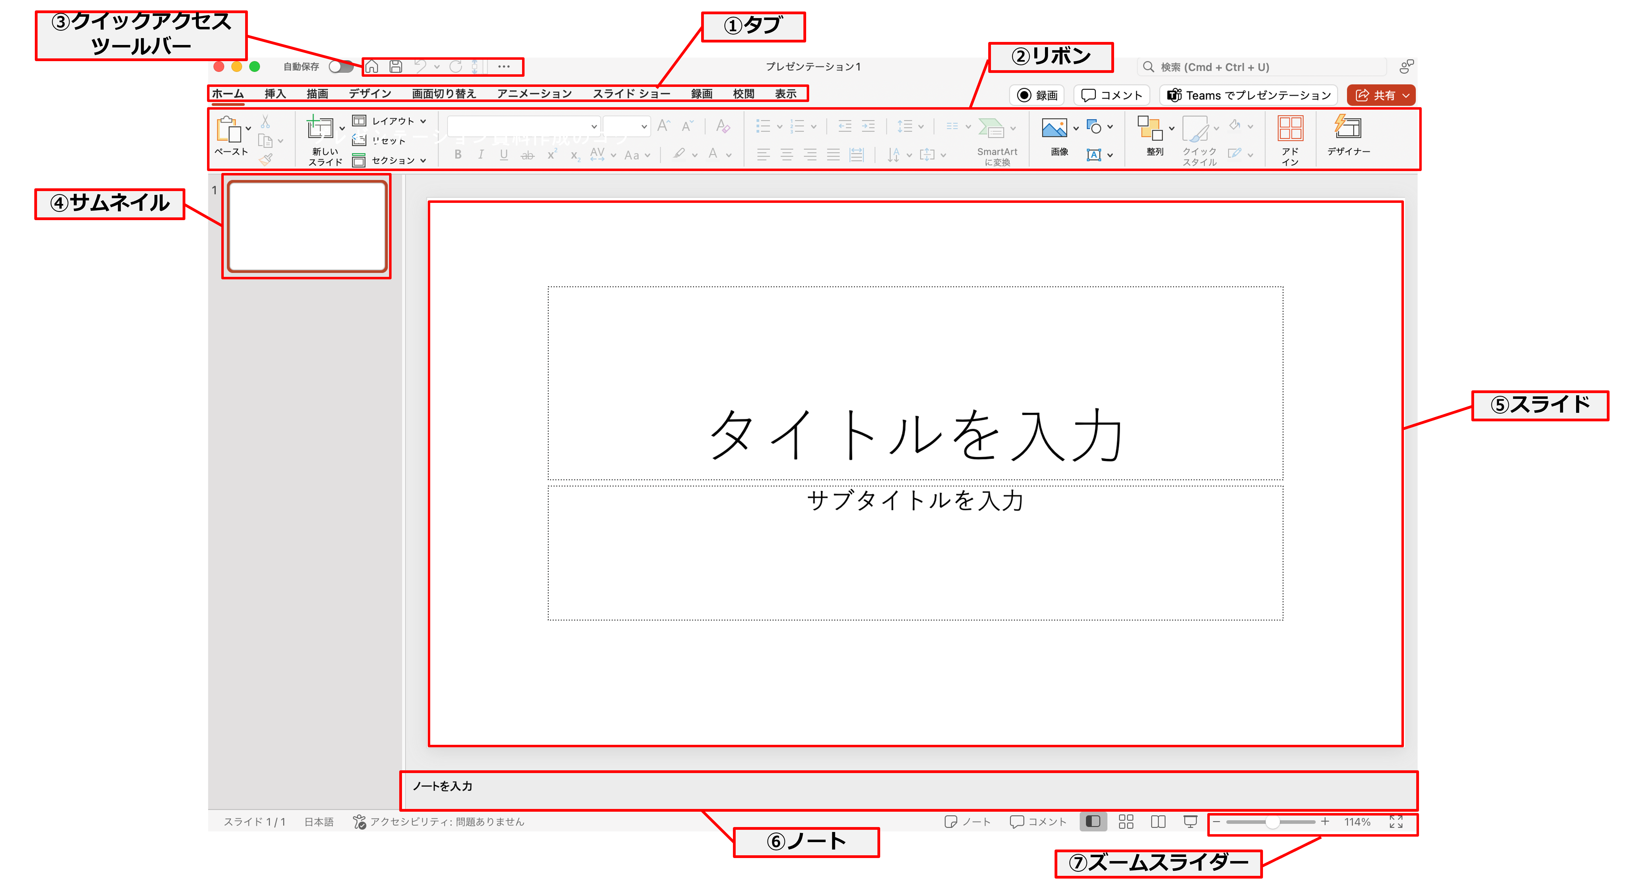Toggle the 自動保存 autosave switch

point(341,66)
